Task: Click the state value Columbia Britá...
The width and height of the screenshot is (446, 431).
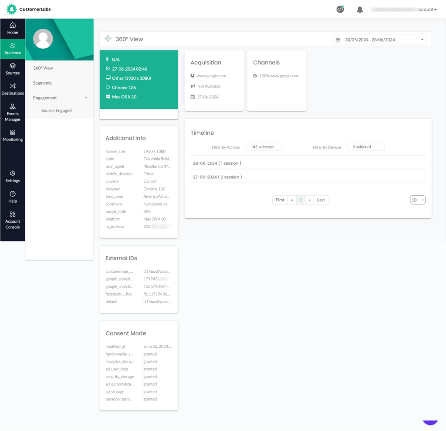Action: coord(158,159)
